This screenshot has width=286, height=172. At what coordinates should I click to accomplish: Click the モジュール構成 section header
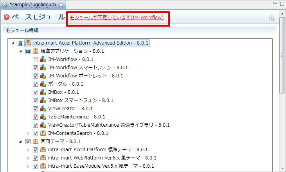pos(22,30)
